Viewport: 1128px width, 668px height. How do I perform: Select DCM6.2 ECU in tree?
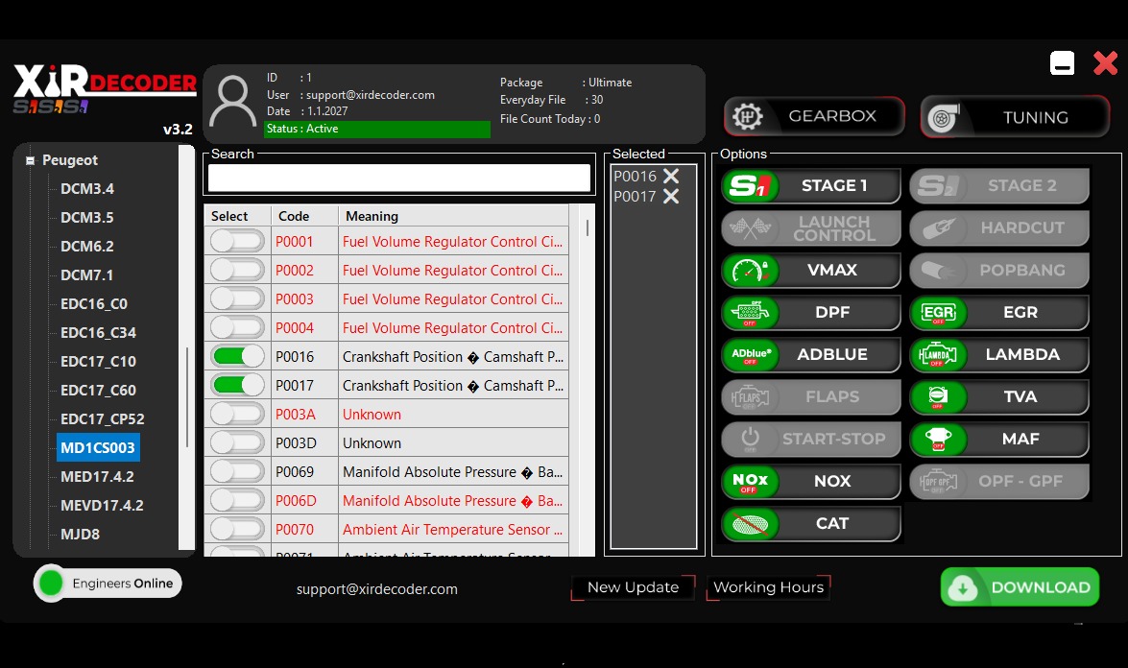[87, 246]
